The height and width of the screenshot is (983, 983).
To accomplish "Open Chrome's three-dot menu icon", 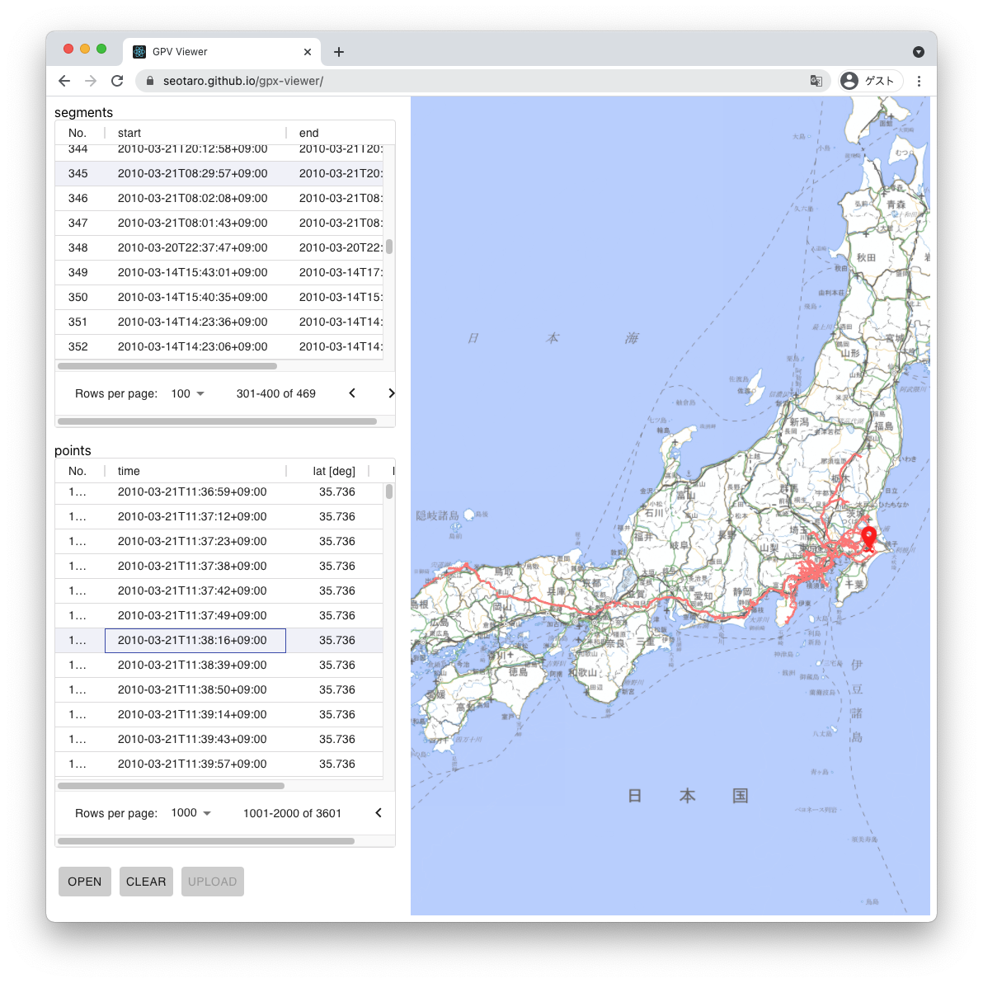I will click(x=919, y=81).
